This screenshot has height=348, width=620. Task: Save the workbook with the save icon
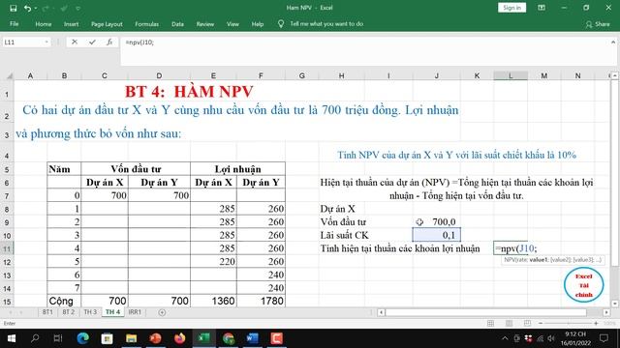[x=13, y=8]
